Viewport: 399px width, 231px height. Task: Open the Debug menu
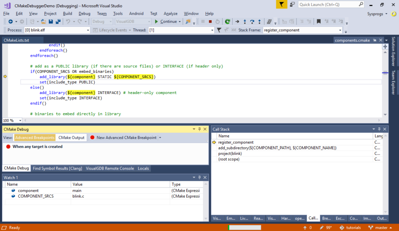point(84,13)
